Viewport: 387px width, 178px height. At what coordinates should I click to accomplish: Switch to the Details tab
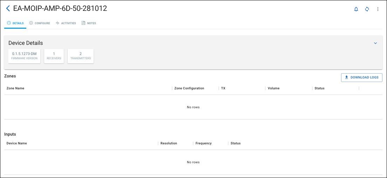pyautogui.click(x=15, y=23)
